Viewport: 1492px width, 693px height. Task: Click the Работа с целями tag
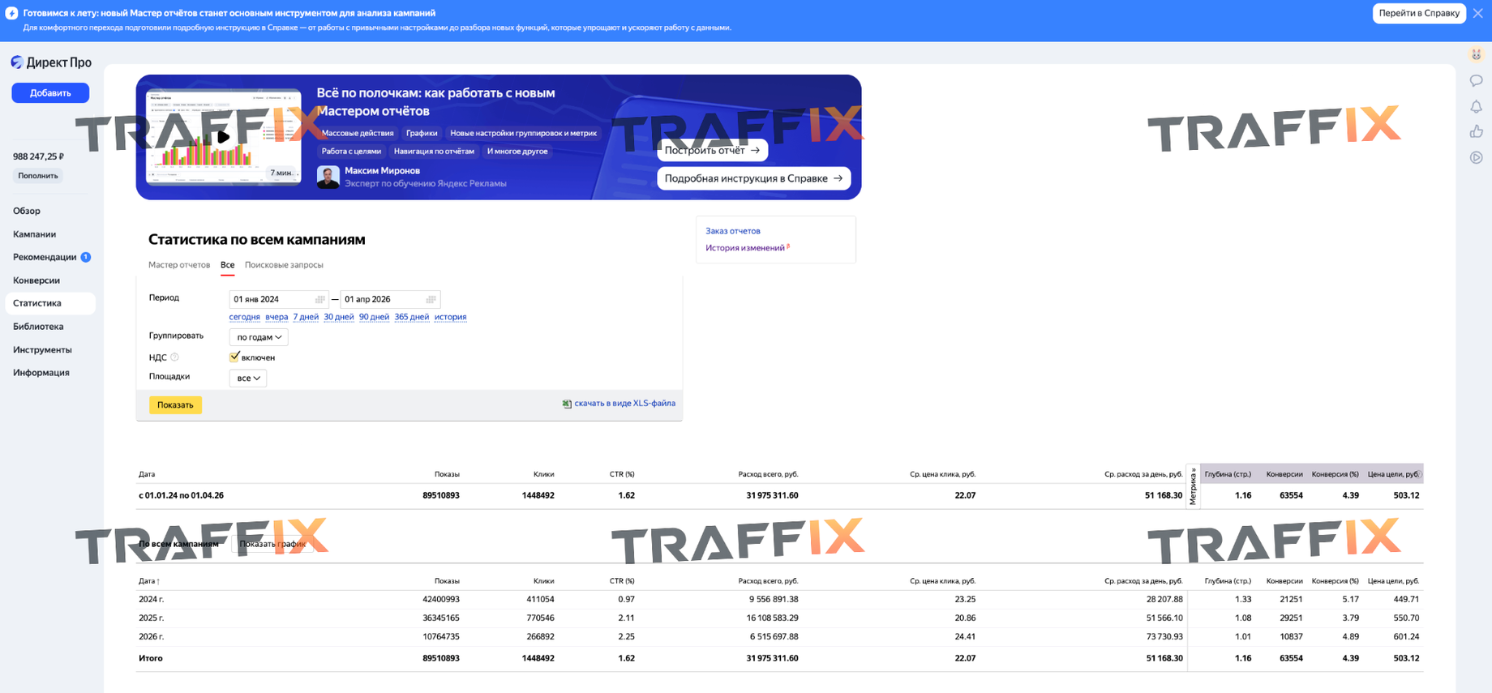pos(351,152)
